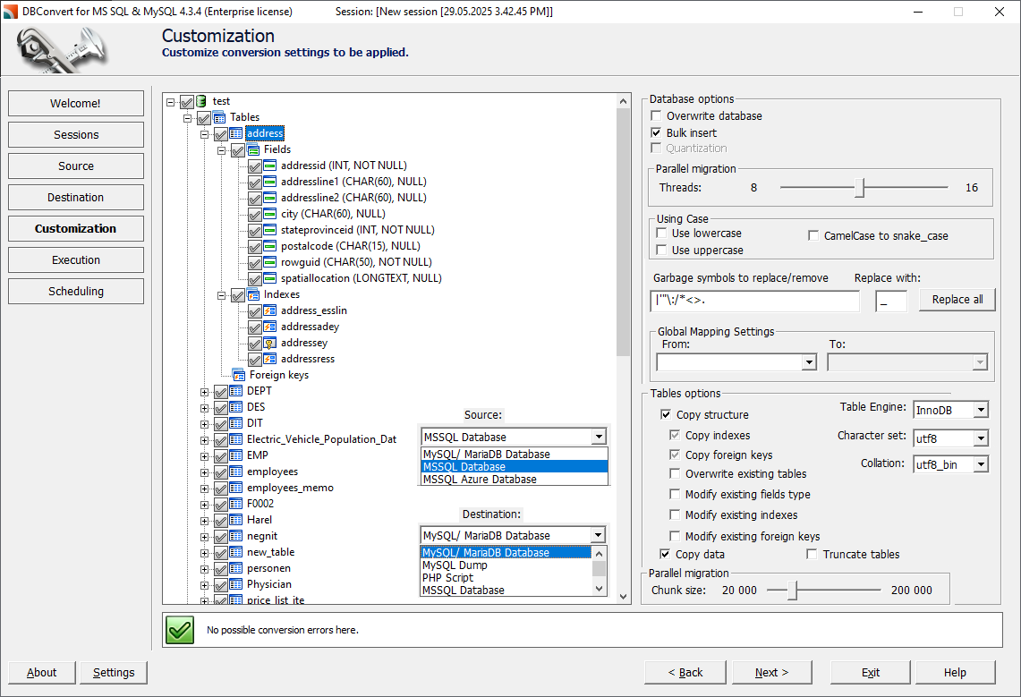Go to the Execution step
Screen dimensions: 1021x697
tap(76, 259)
